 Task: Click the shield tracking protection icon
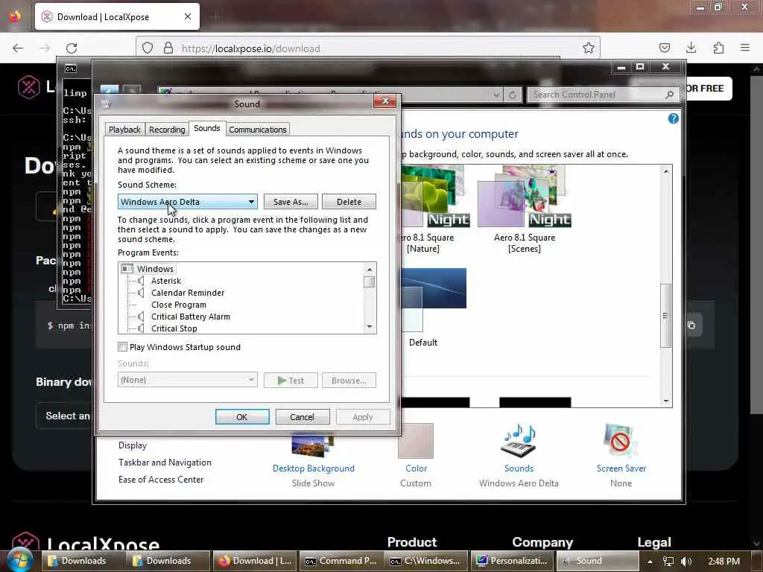click(148, 48)
